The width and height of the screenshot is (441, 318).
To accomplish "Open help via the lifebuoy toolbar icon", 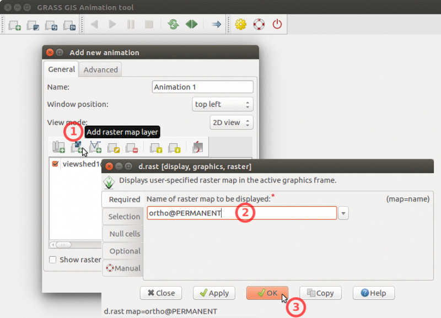I will 259,25.
